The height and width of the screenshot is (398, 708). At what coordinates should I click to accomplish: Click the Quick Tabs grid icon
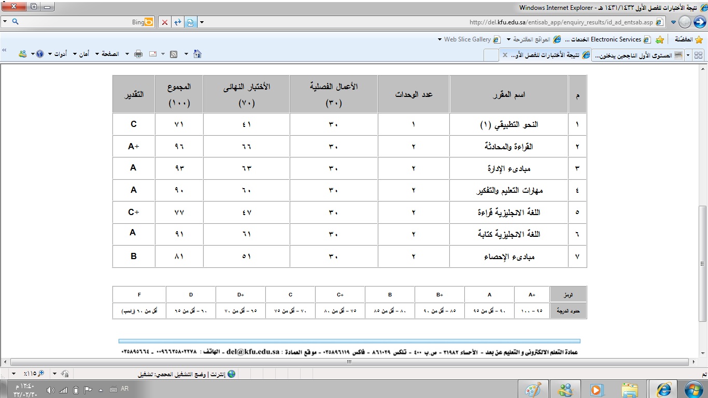698,55
